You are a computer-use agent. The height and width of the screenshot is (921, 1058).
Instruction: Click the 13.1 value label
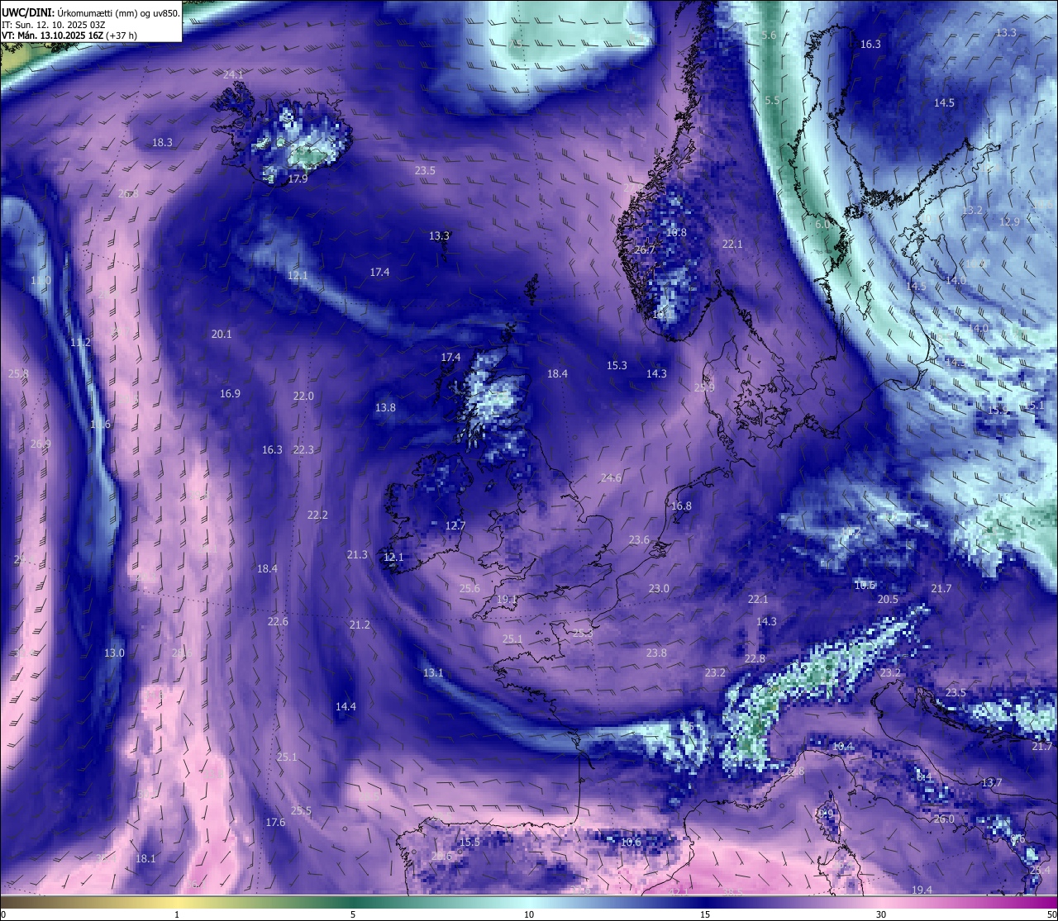[433, 673]
